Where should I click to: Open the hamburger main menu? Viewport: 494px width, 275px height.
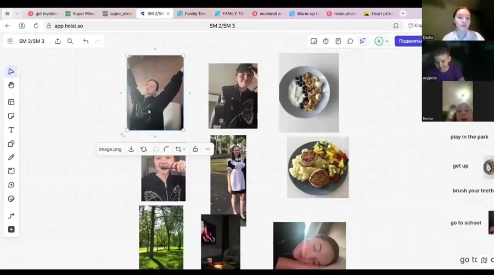(x=10, y=41)
